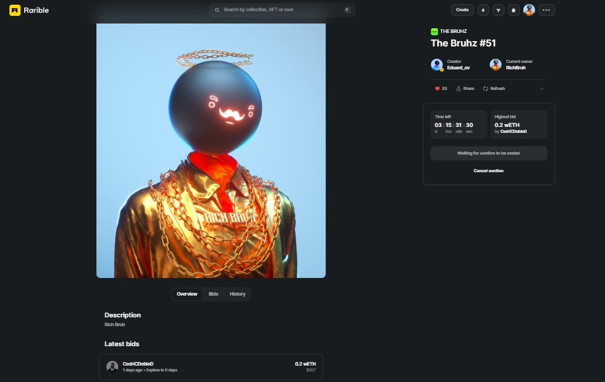Click the 'Rich Bruh' description text
The height and width of the screenshot is (382, 605).
(x=115, y=324)
